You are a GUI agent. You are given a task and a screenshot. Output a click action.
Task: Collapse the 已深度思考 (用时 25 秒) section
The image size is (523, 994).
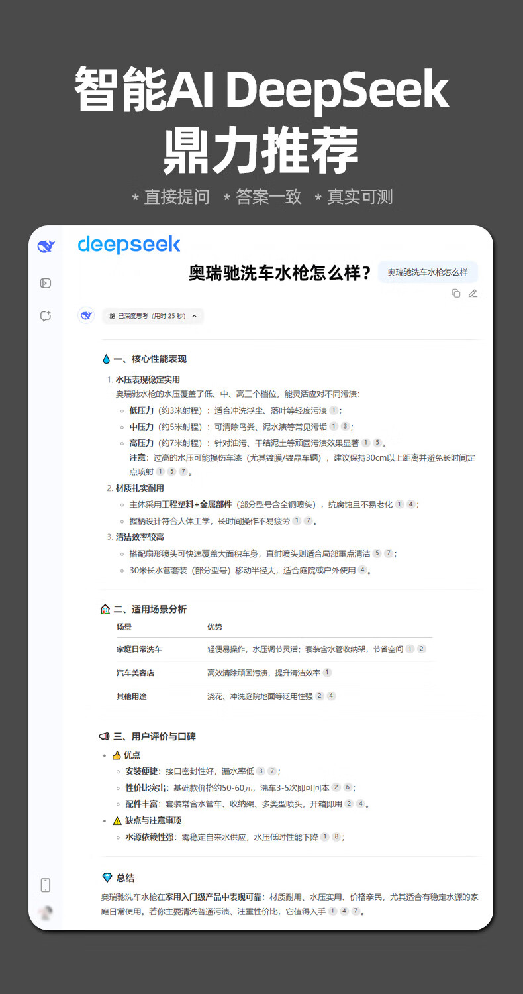tap(153, 316)
